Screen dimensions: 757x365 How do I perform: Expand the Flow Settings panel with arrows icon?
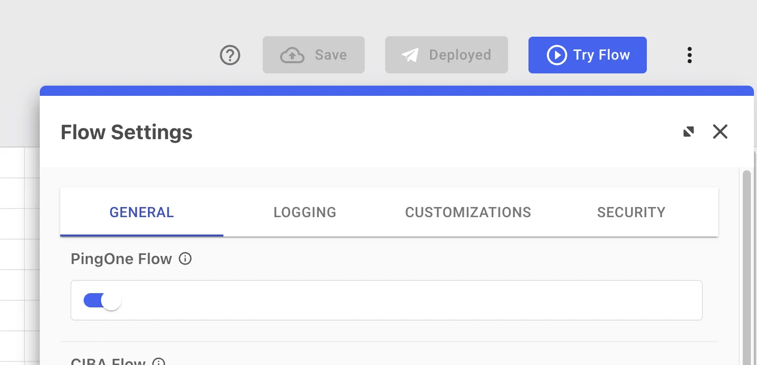pyautogui.click(x=689, y=132)
